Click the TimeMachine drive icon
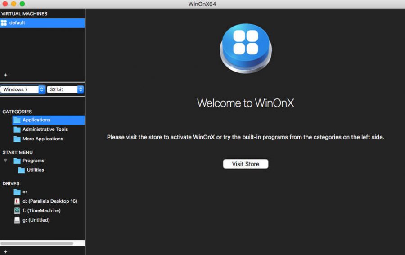The width and height of the screenshot is (405, 255). point(17,210)
